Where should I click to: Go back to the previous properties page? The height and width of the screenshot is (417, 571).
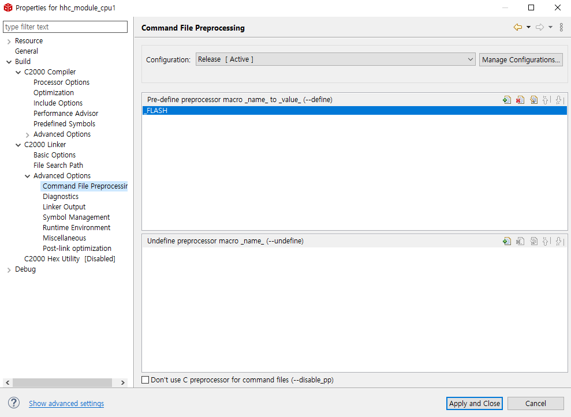(517, 27)
